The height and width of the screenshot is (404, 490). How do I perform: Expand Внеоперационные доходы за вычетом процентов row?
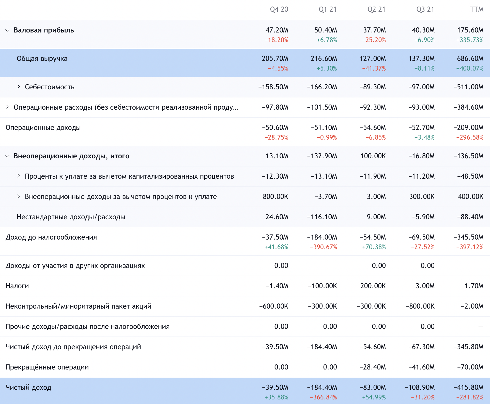pyautogui.click(x=19, y=196)
